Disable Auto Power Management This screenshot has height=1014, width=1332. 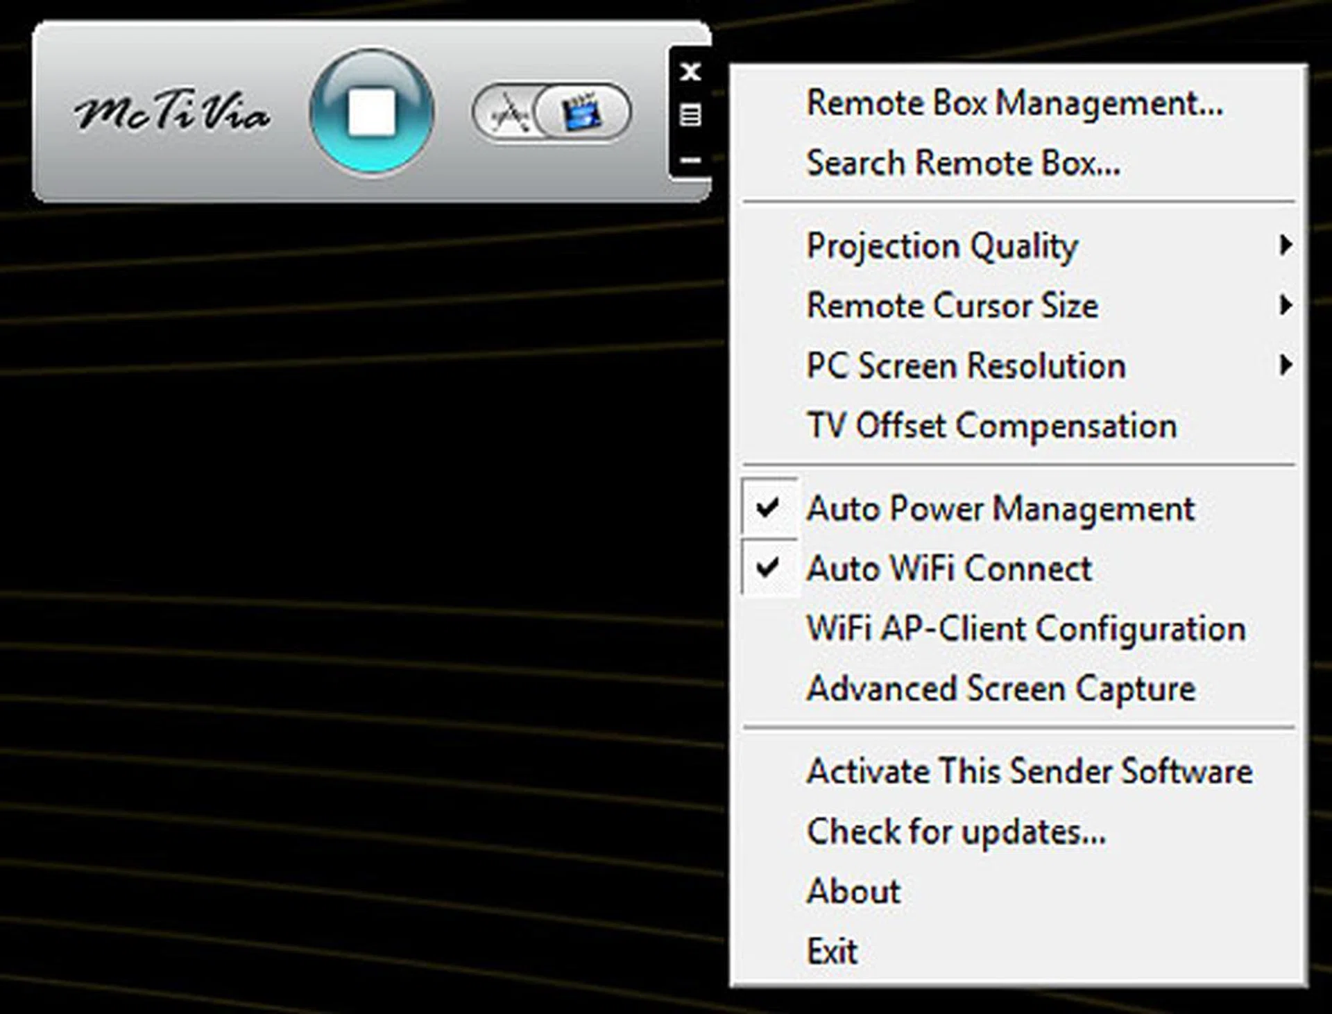pos(1000,508)
